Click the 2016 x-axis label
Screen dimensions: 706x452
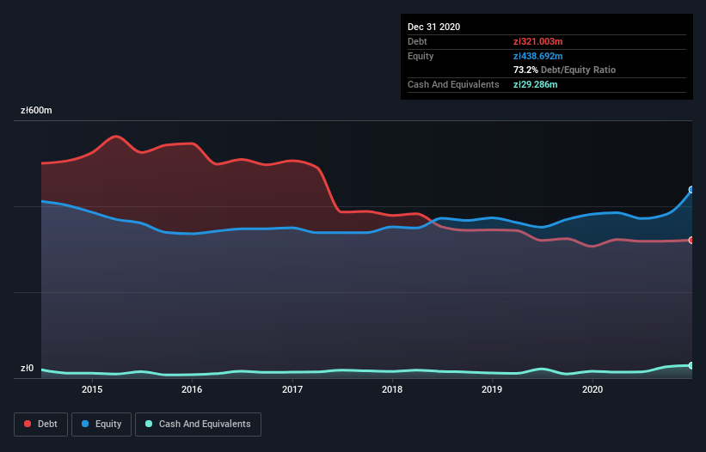(192, 389)
